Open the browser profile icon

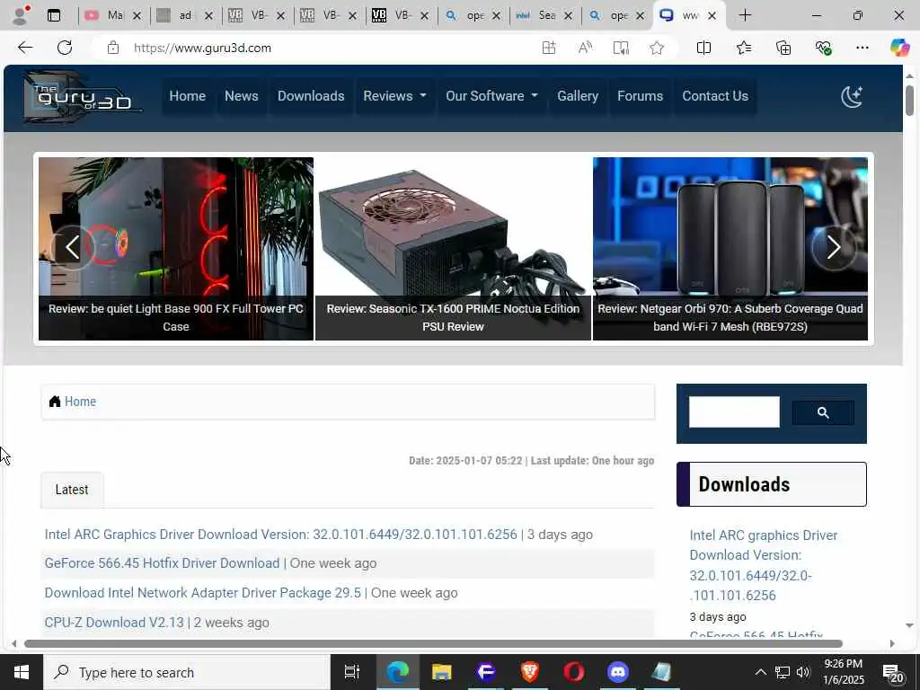point(21,14)
